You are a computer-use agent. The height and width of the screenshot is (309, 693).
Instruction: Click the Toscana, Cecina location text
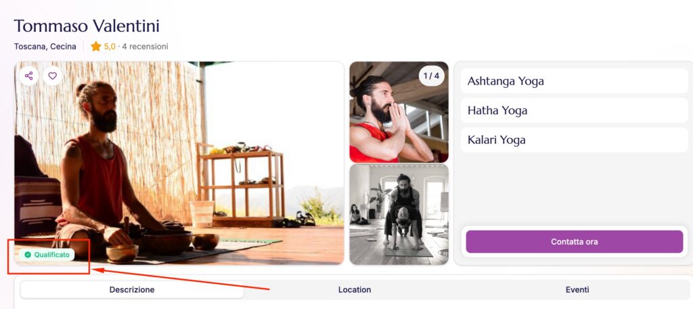coord(45,47)
